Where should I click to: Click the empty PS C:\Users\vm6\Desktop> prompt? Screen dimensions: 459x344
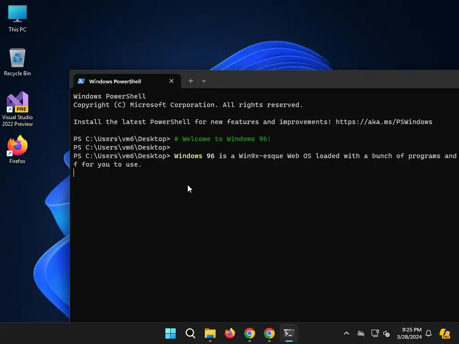[122, 147]
